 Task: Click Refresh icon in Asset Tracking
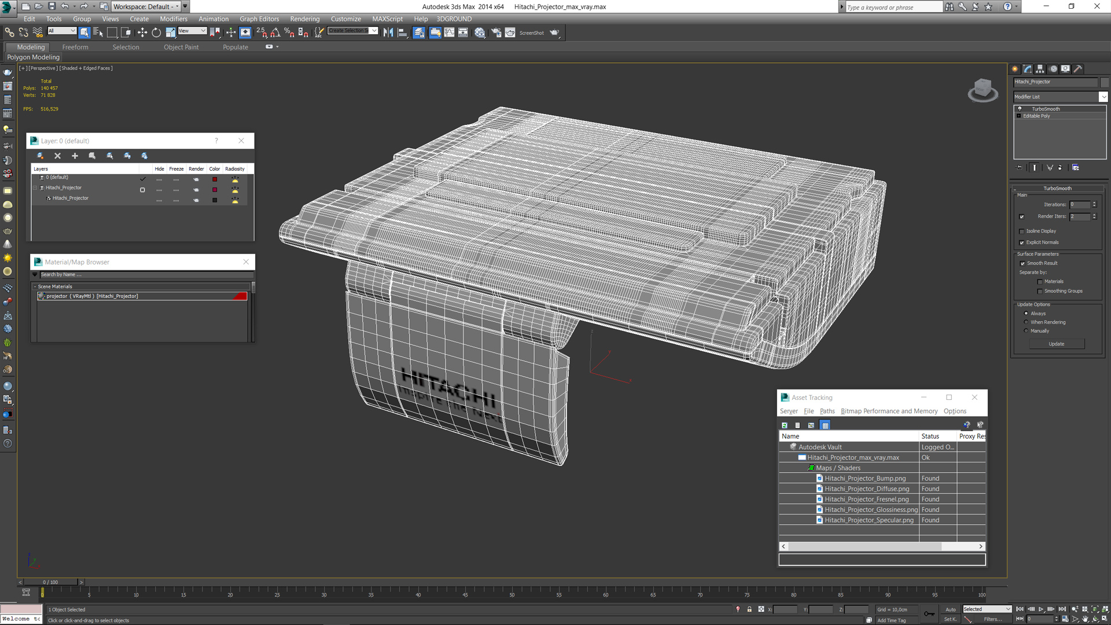785,425
